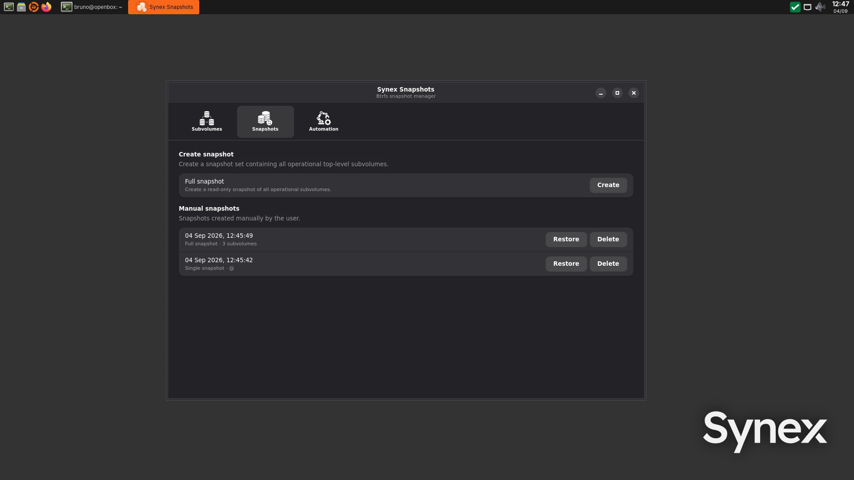Minimize the Synex Snapshots window
Image resolution: width=854 pixels, height=480 pixels.
(x=601, y=93)
